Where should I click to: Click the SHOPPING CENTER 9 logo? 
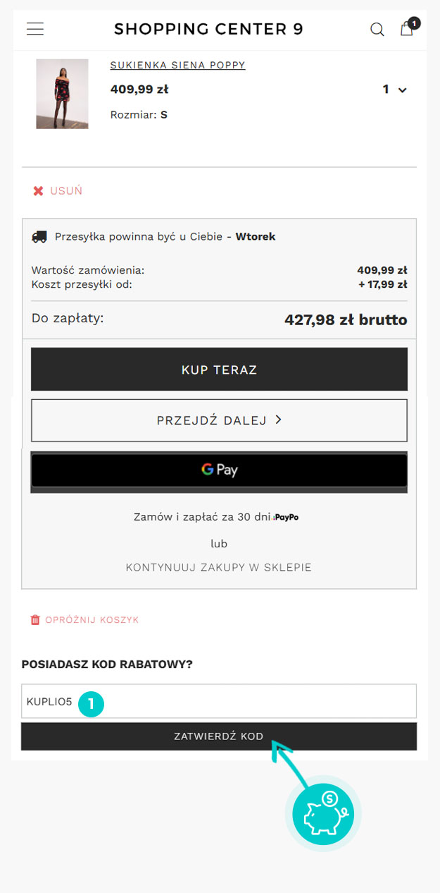[208, 29]
